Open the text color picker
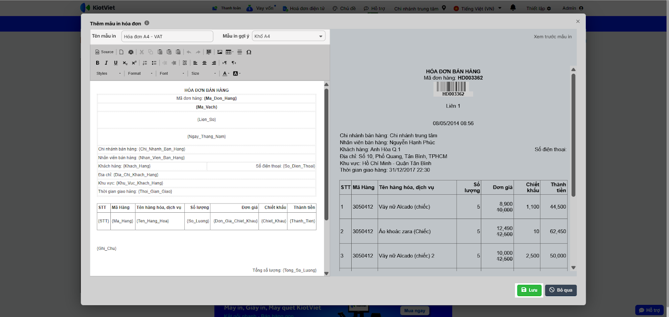Viewport: 669px width, 317px height. pos(226,73)
